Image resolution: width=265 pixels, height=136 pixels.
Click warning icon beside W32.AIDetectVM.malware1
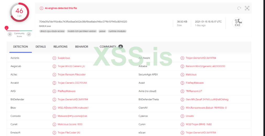click(54, 108)
